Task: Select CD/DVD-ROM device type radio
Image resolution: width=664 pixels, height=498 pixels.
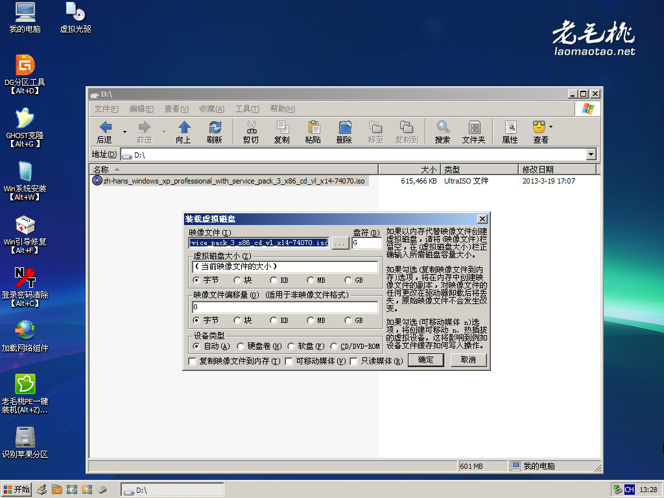Action: point(334,346)
